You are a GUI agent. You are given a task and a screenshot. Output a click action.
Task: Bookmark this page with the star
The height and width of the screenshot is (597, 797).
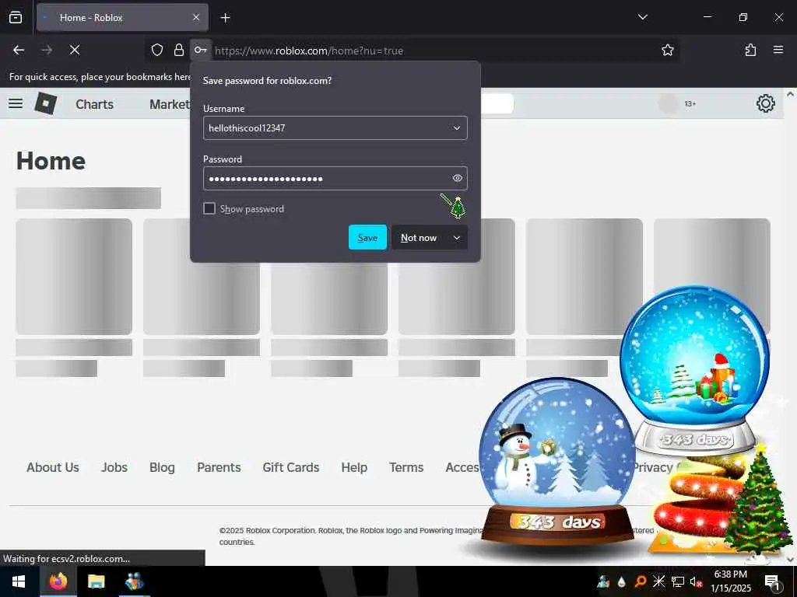click(x=667, y=50)
